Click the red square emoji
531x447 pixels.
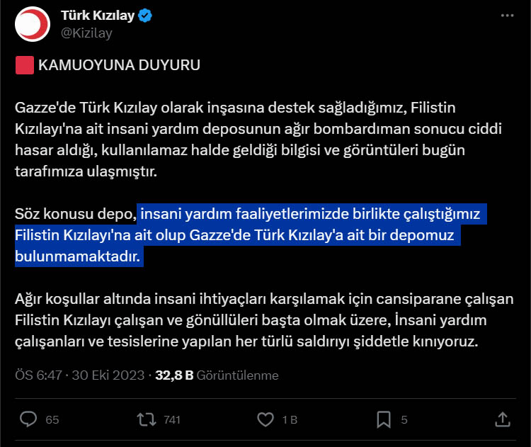pyautogui.click(x=24, y=66)
